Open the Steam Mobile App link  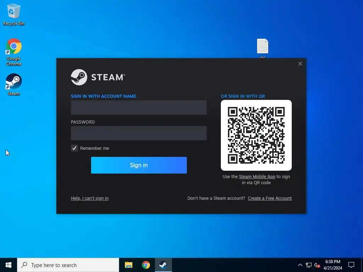257,177
